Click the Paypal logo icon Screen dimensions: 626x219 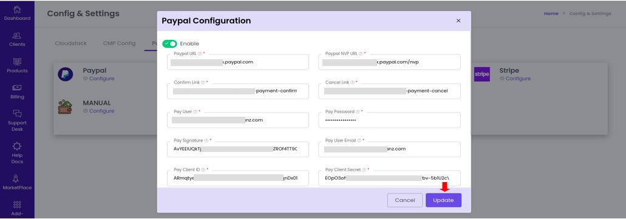coord(65,74)
